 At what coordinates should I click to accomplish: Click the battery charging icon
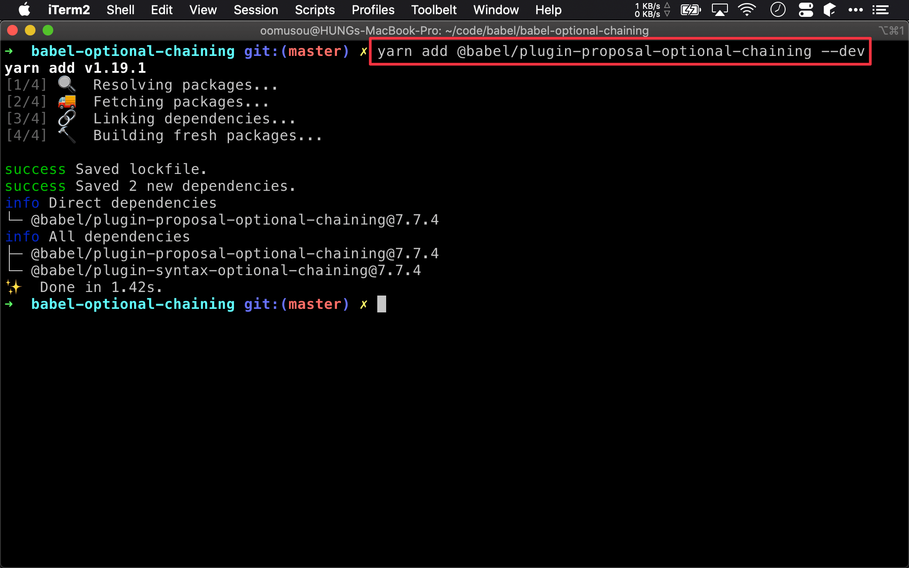689,10
